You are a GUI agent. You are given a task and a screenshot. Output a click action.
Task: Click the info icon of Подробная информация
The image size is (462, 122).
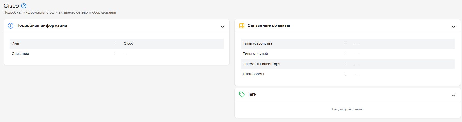tap(11, 26)
